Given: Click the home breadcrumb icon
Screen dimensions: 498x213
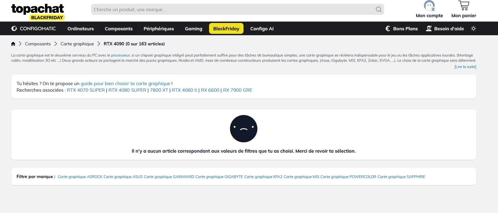Looking at the screenshot, I should [x=13, y=44].
